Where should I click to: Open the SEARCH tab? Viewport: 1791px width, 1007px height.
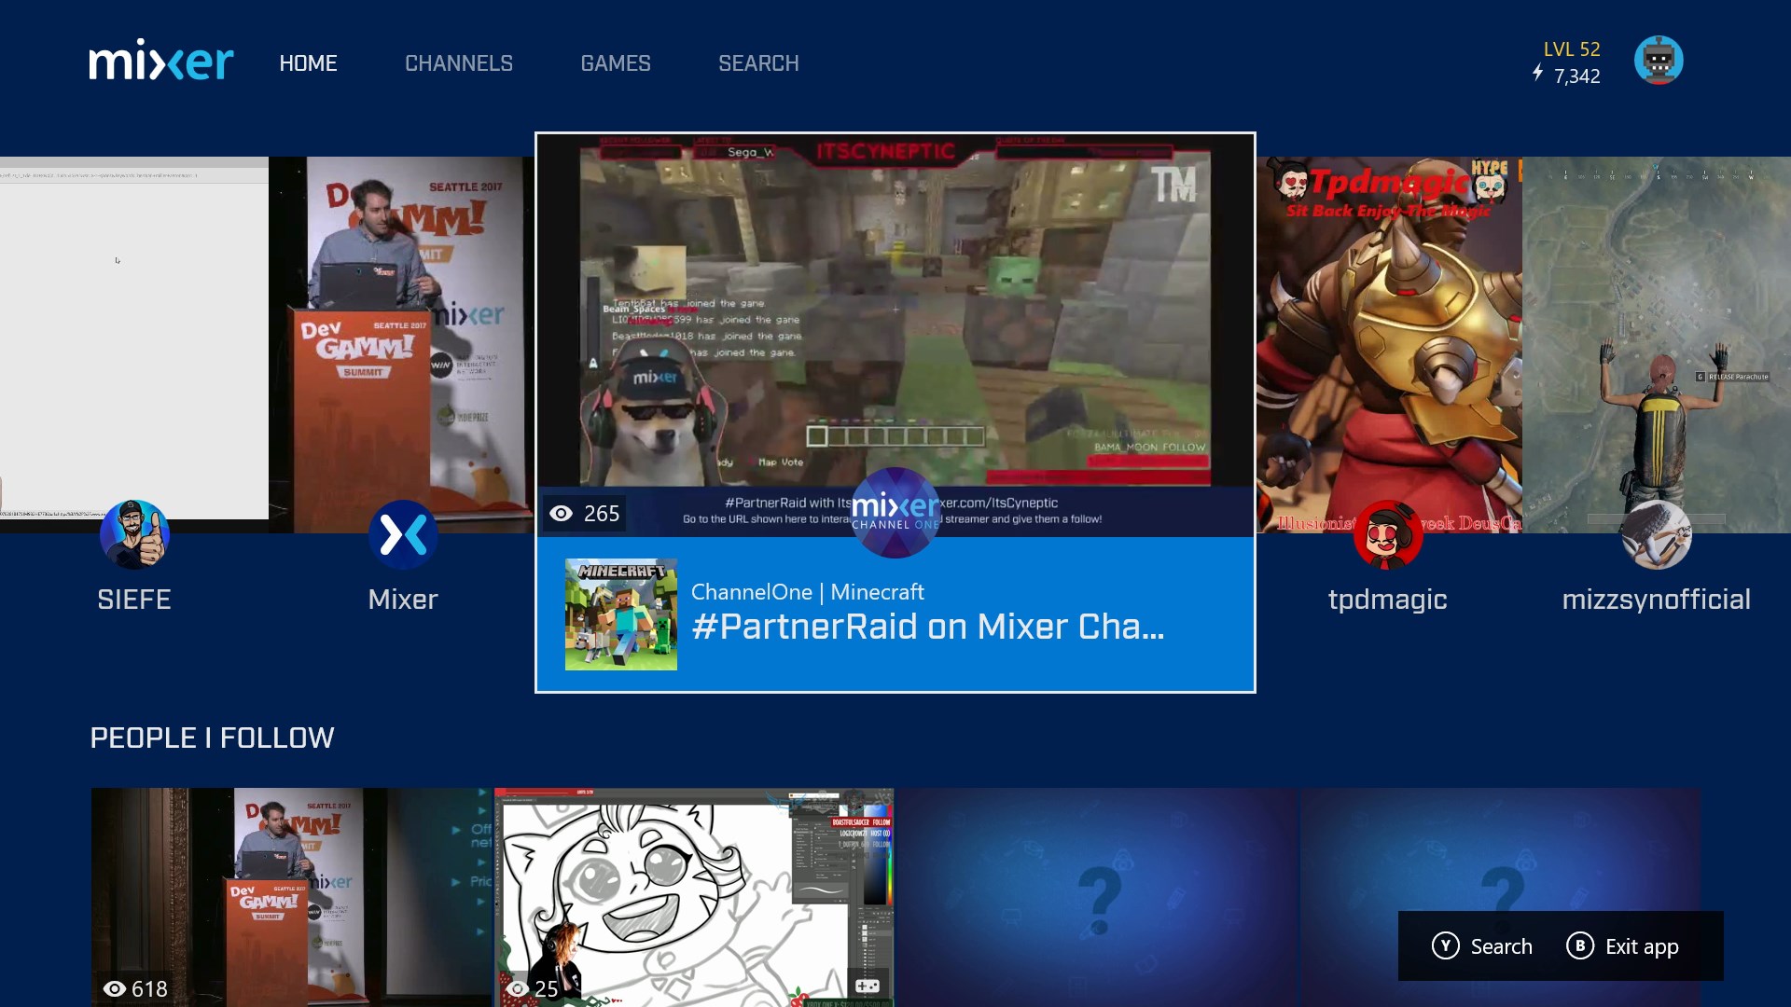[x=757, y=63]
